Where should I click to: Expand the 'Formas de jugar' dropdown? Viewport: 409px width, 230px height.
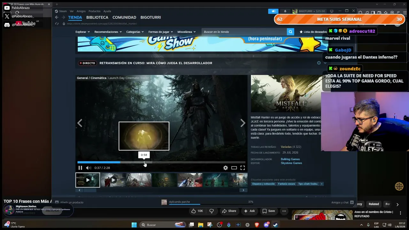pyautogui.click(x=160, y=32)
